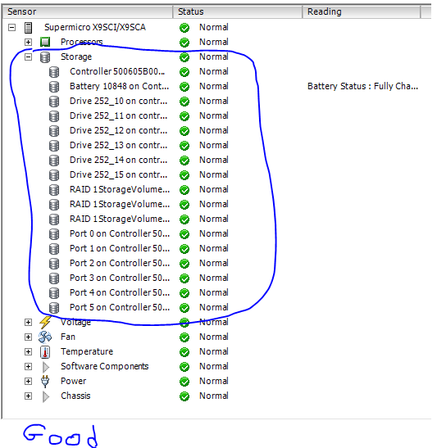The height and width of the screenshot is (448, 437).
Task: Click the Reading column header
Action: point(362,11)
